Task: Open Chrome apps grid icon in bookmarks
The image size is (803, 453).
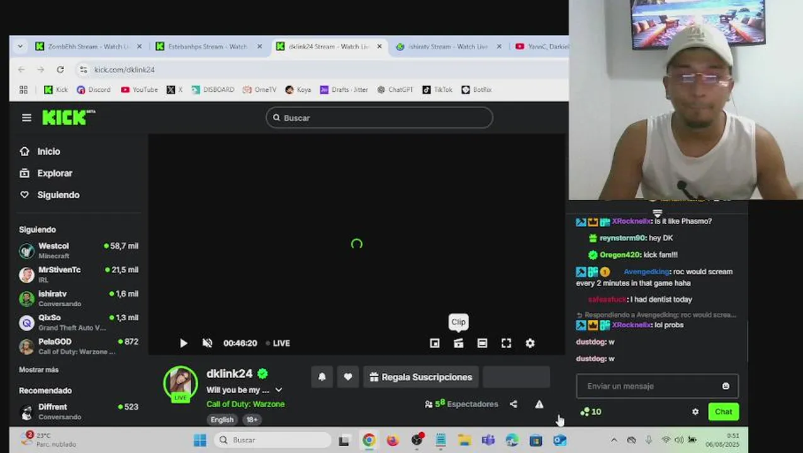Action: [24, 89]
